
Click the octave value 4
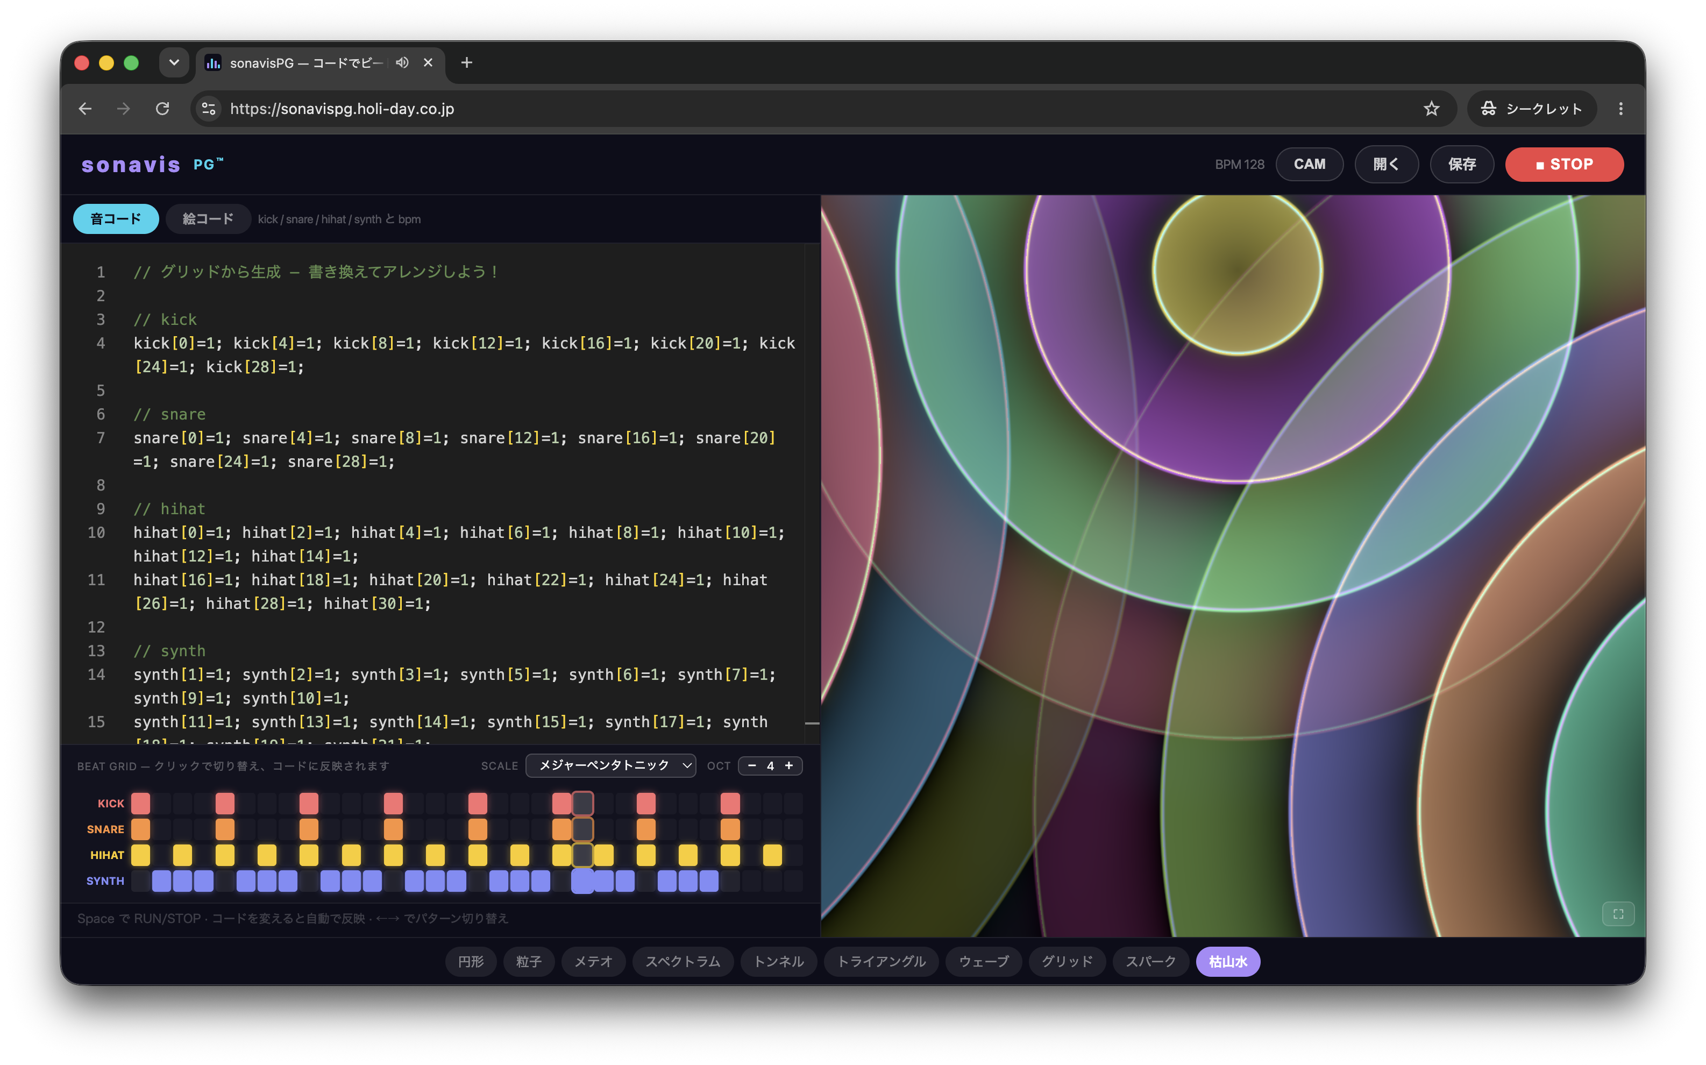[x=770, y=765]
